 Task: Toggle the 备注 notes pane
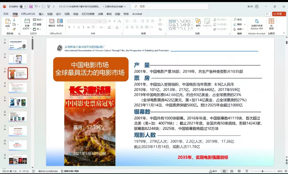tap(213, 171)
